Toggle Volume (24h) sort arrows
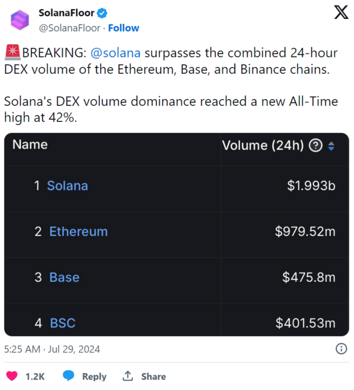This screenshot has height=390, width=354. click(331, 146)
